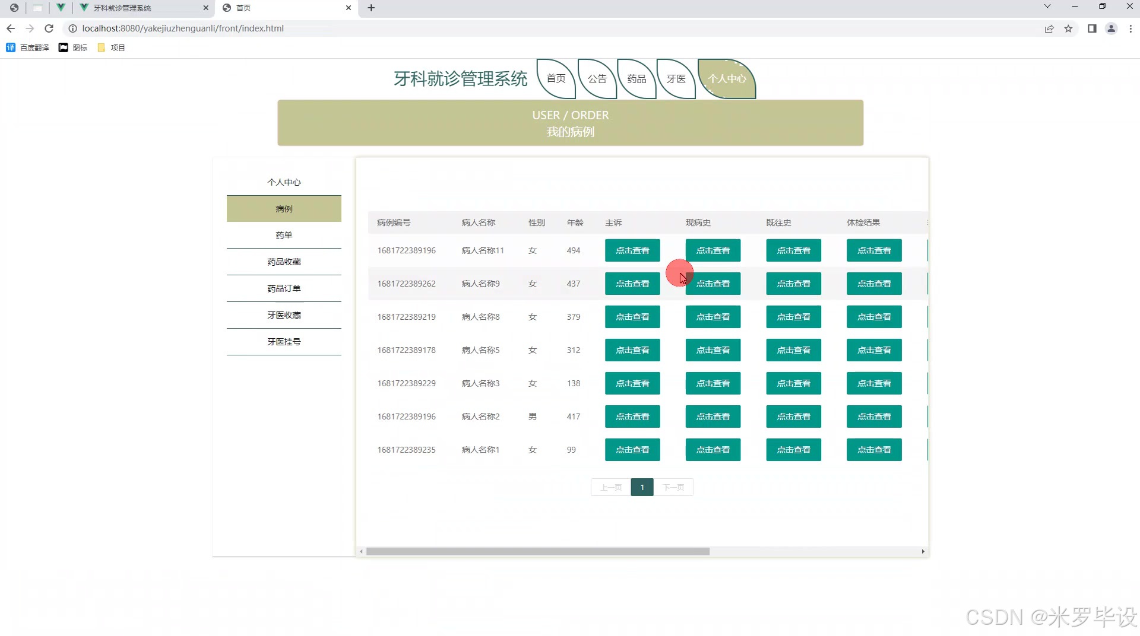Select 牙医挂号 in the sidebar
The height and width of the screenshot is (636, 1140).
point(284,342)
